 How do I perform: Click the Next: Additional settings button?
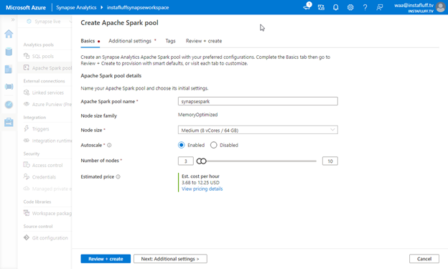tap(170, 259)
